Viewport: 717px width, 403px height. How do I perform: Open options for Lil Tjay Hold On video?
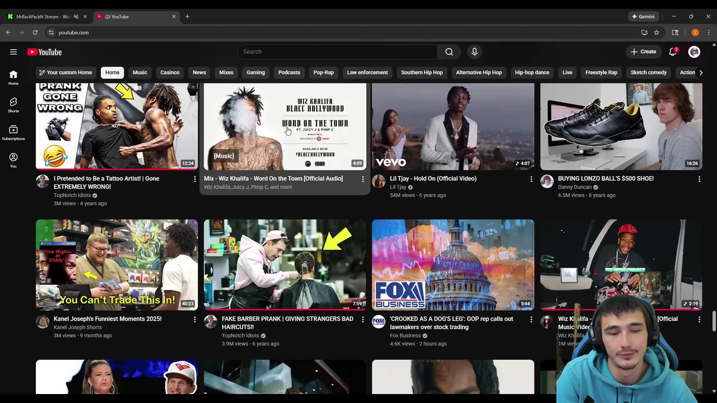click(531, 179)
